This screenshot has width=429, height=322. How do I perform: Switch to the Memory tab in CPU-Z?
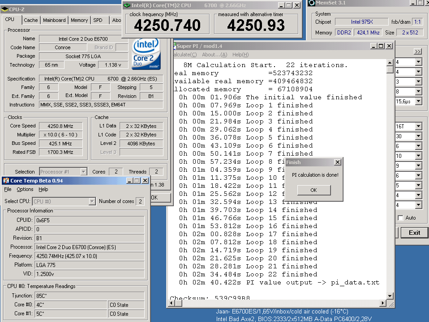[x=79, y=20]
